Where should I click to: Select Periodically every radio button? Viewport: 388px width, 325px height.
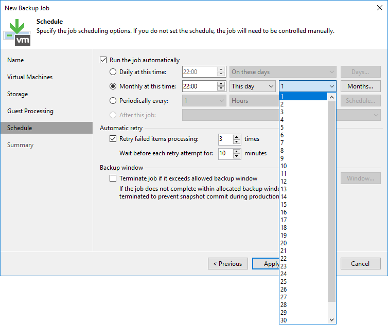[113, 101]
